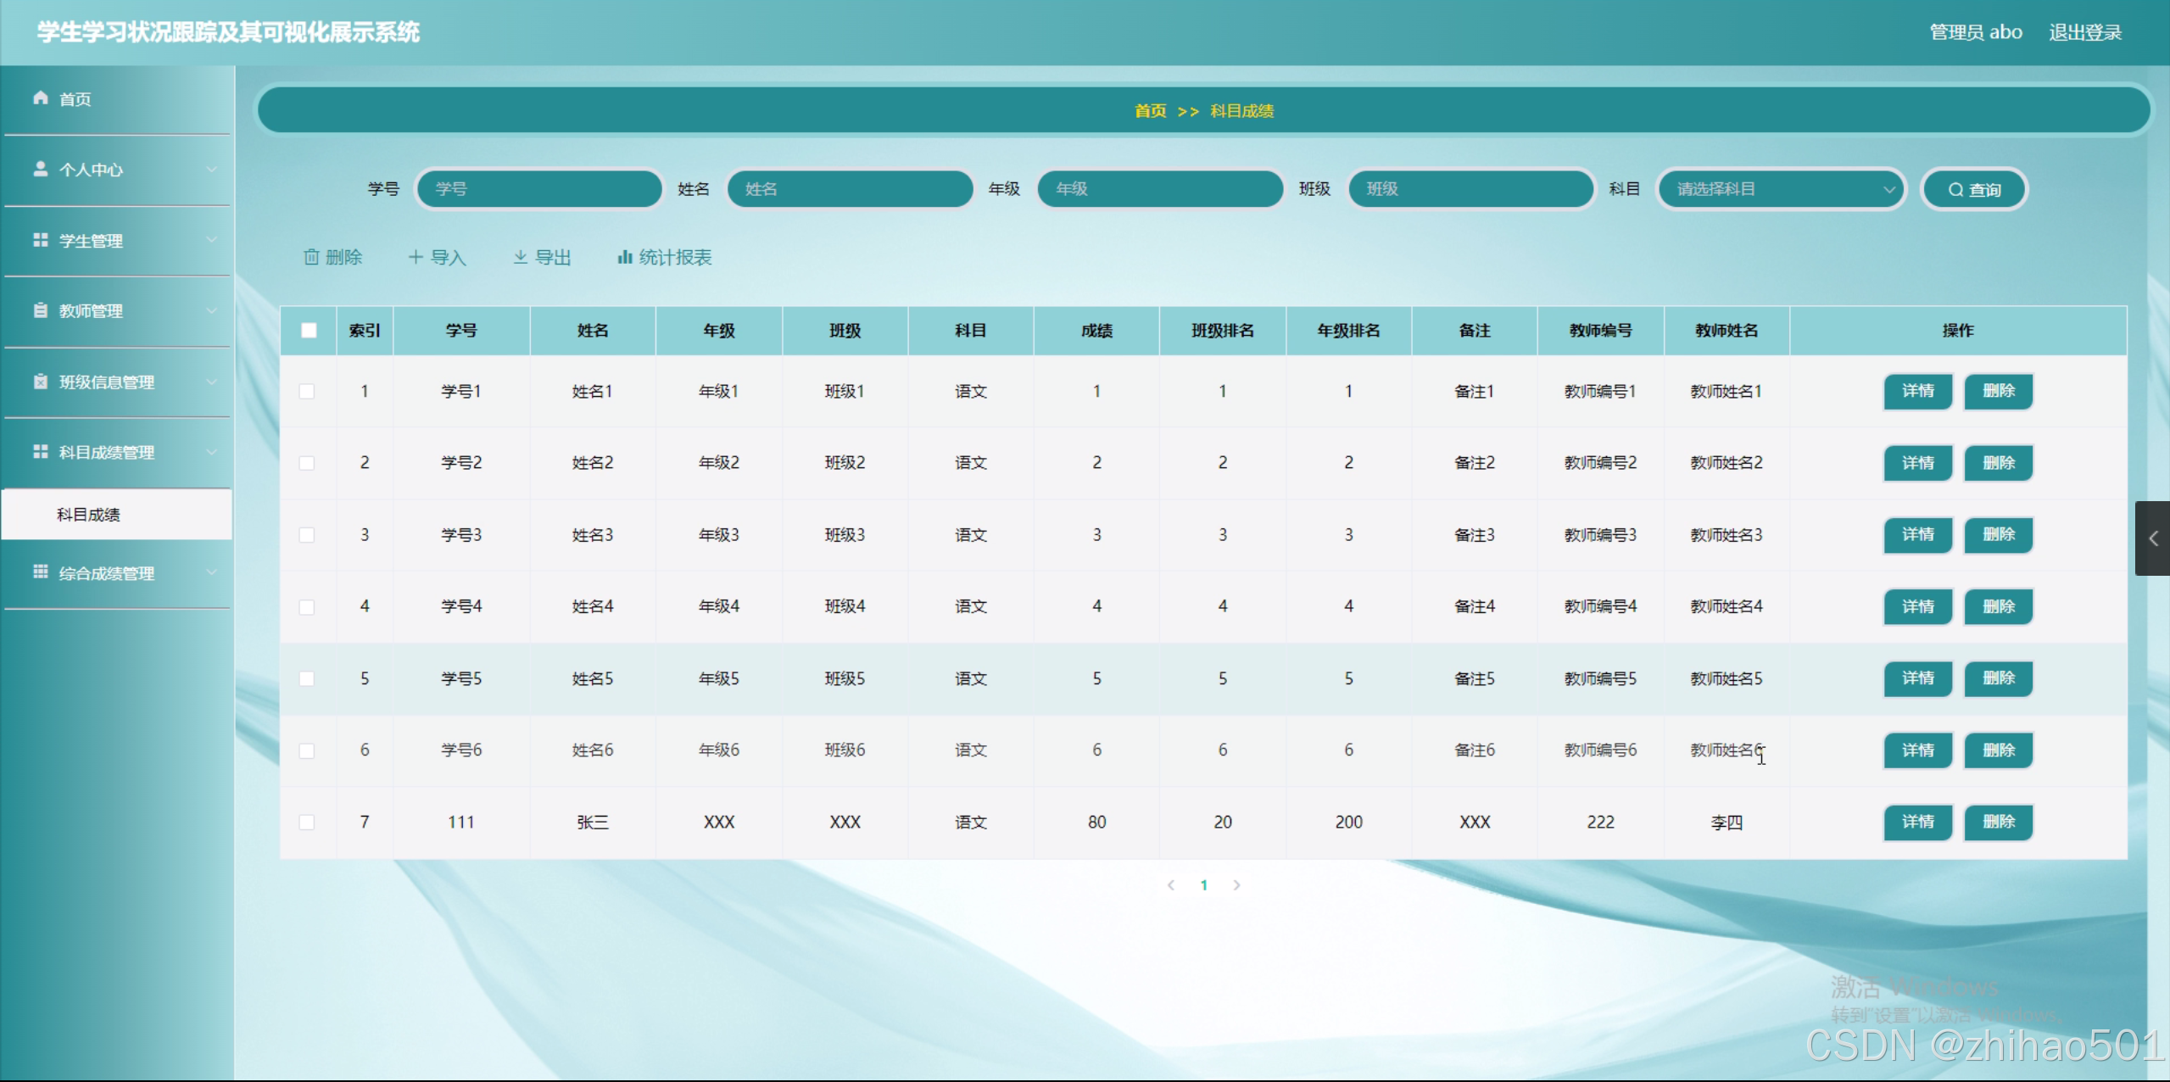Go to next page with pagination arrow
This screenshot has height=1082, width=2170.
pos(1236,885)
